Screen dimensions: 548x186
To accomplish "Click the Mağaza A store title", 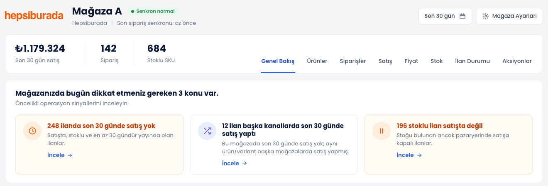I will (97, 11).
